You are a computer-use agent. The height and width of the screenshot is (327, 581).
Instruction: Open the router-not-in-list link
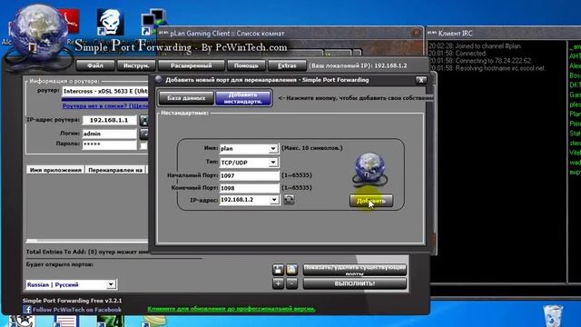tap(105, 106)
